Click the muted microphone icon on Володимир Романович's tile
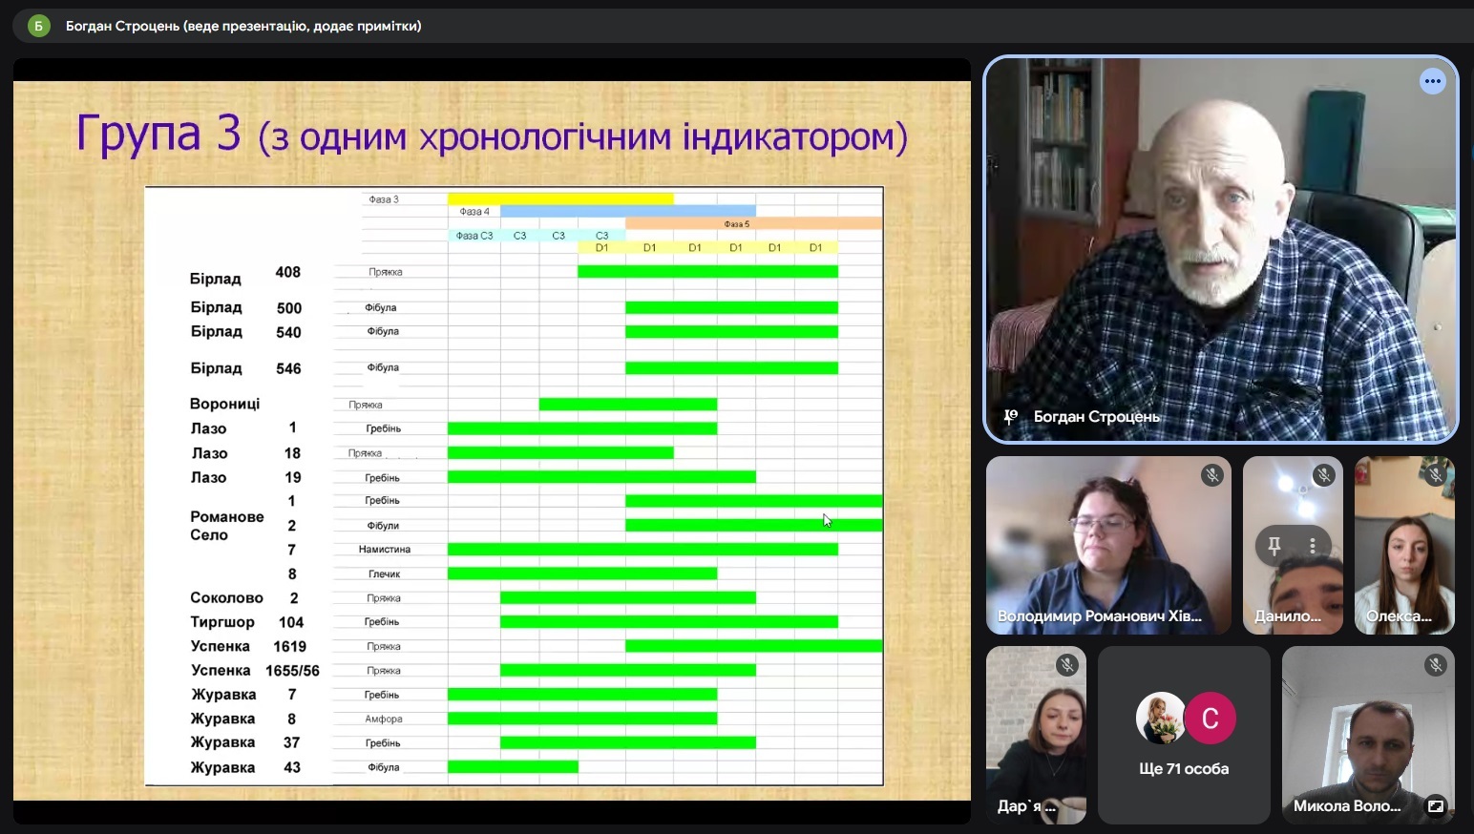 (1212, 474)
